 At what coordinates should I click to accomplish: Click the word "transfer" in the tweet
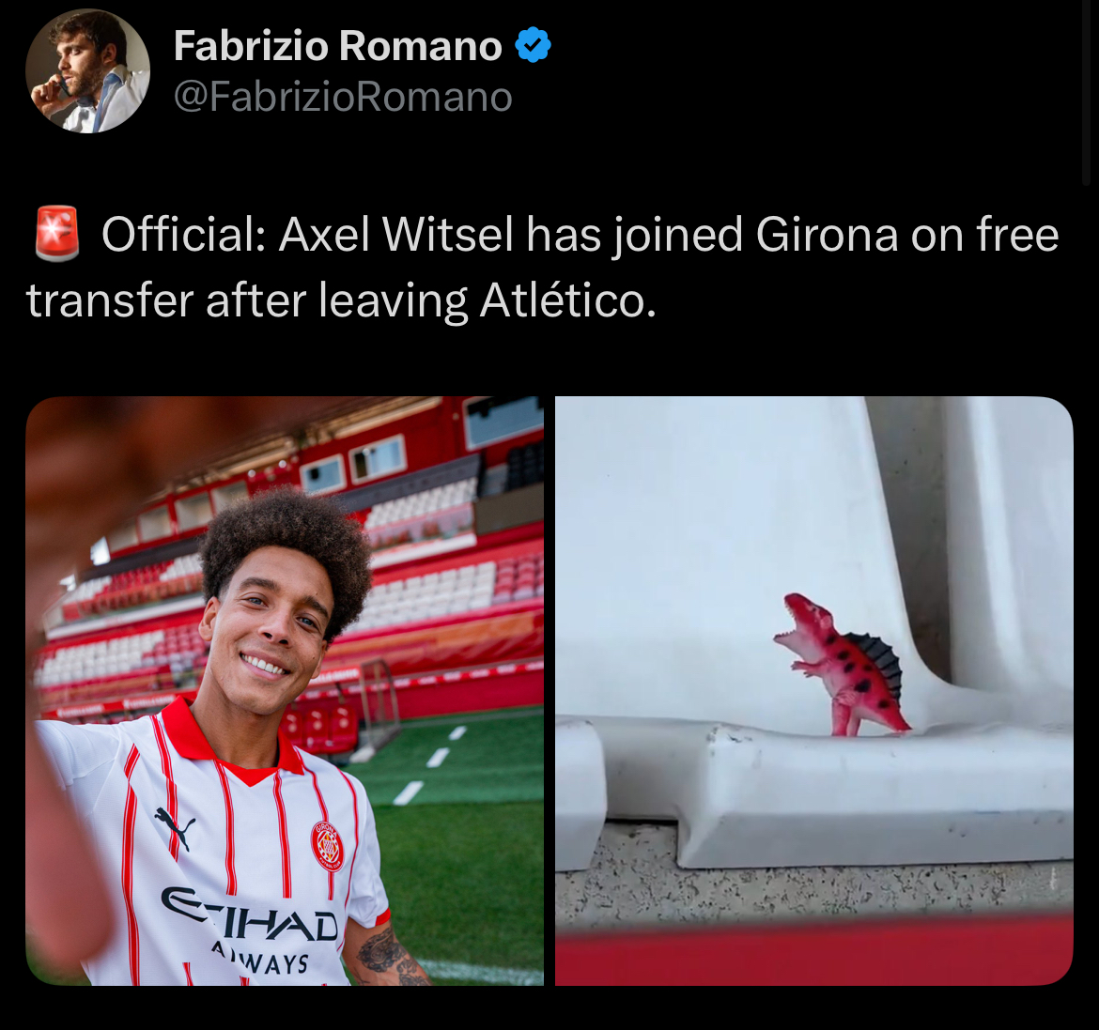click(x=109, y=301)
